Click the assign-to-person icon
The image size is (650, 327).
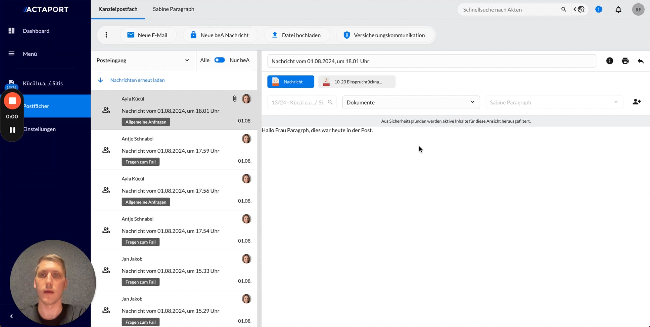click(x=636, y=102)
